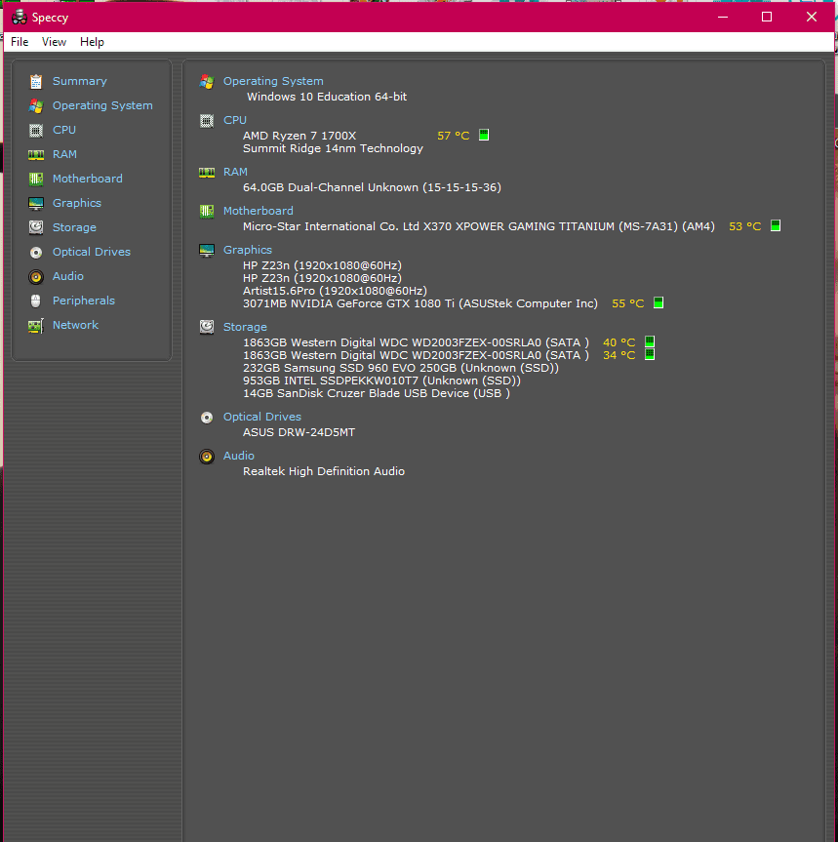Click the Operating System heading link in summary
Image resolution: width=838 pixels, height=842 pixels.
(273, 81)
